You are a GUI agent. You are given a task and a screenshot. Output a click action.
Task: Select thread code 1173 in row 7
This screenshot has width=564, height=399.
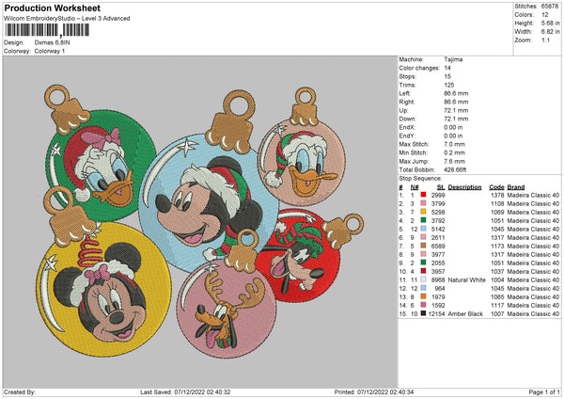pyautogui.click(x=497, y=246)
